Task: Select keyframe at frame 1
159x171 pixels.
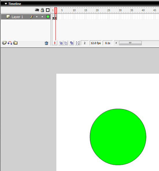Action: point(53,17)
